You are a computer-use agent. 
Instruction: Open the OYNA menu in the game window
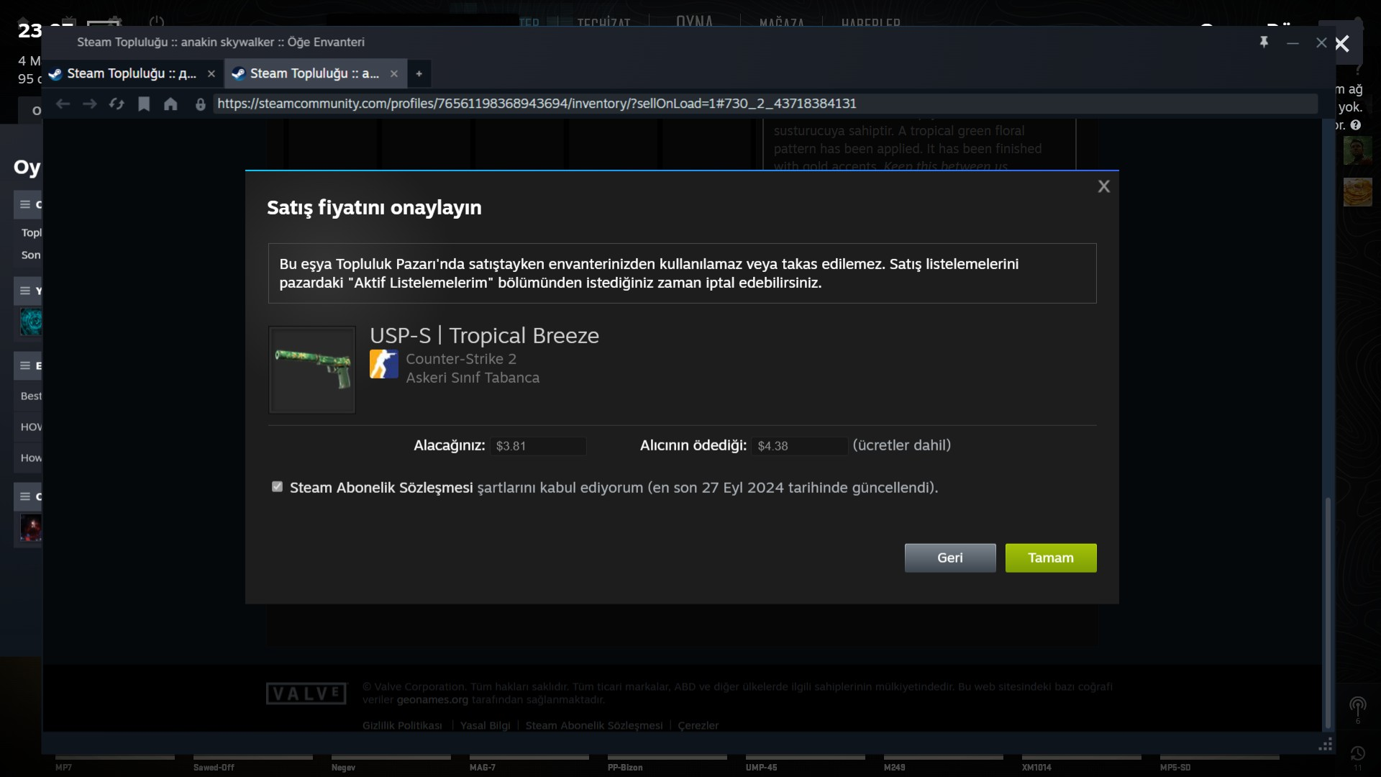coord(694,22)
